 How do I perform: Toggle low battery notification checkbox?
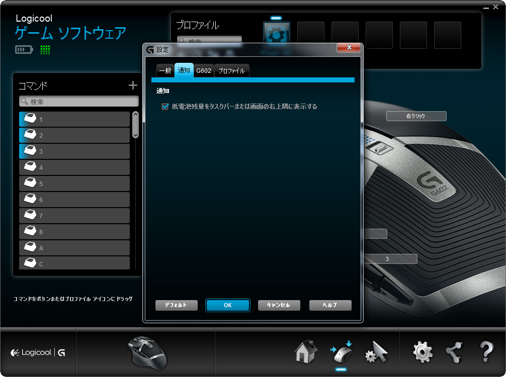165,107
